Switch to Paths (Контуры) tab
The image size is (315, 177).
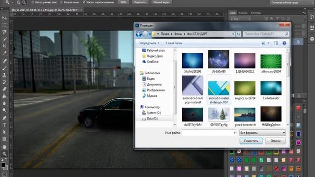click(256, 13)
